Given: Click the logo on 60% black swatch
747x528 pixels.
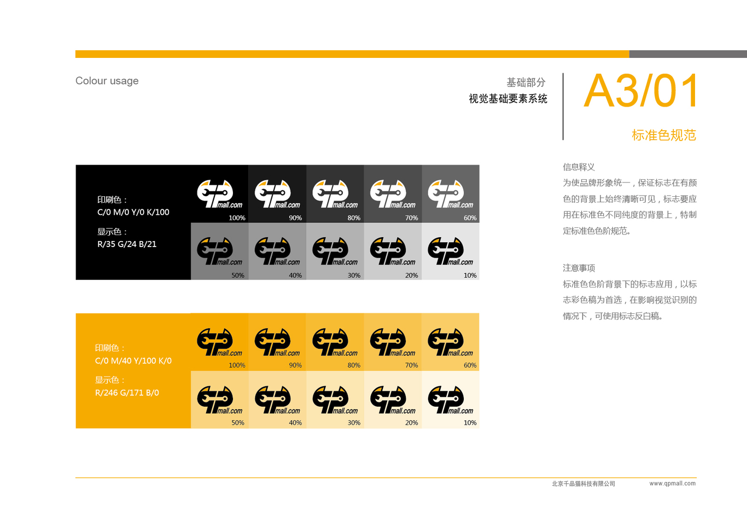Looking at the screenshot, I should point(451,194).
